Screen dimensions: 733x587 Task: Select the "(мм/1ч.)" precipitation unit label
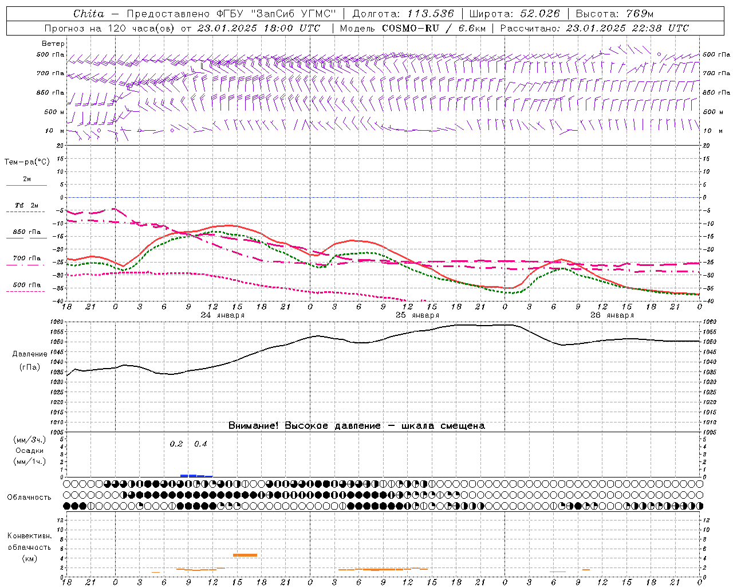30,461
